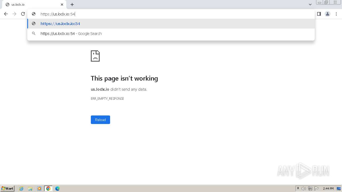342x192 pixels.
Task: Open File Explorer from the taskbar
Action: point(30,189)
